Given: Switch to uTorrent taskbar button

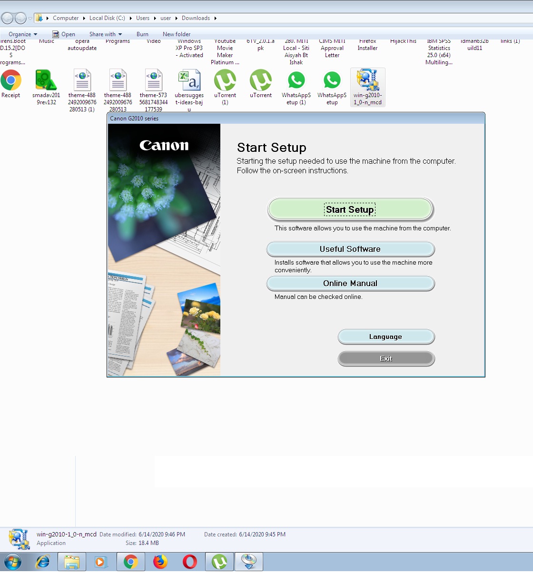Looking at the screenshot, I should [219, 562].
